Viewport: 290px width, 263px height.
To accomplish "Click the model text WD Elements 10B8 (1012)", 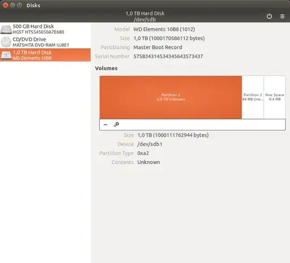I will tap(164, 29).
